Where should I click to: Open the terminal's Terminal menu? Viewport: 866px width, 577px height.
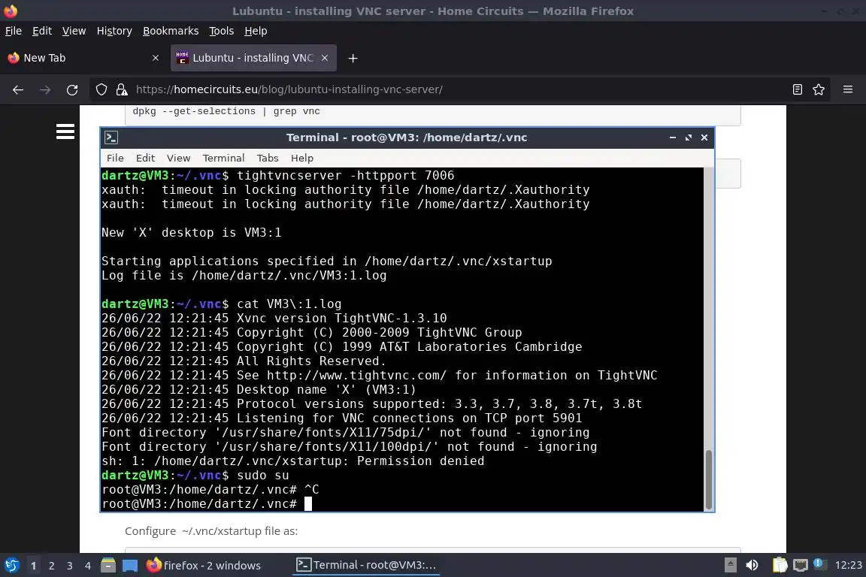pos(223,158)
